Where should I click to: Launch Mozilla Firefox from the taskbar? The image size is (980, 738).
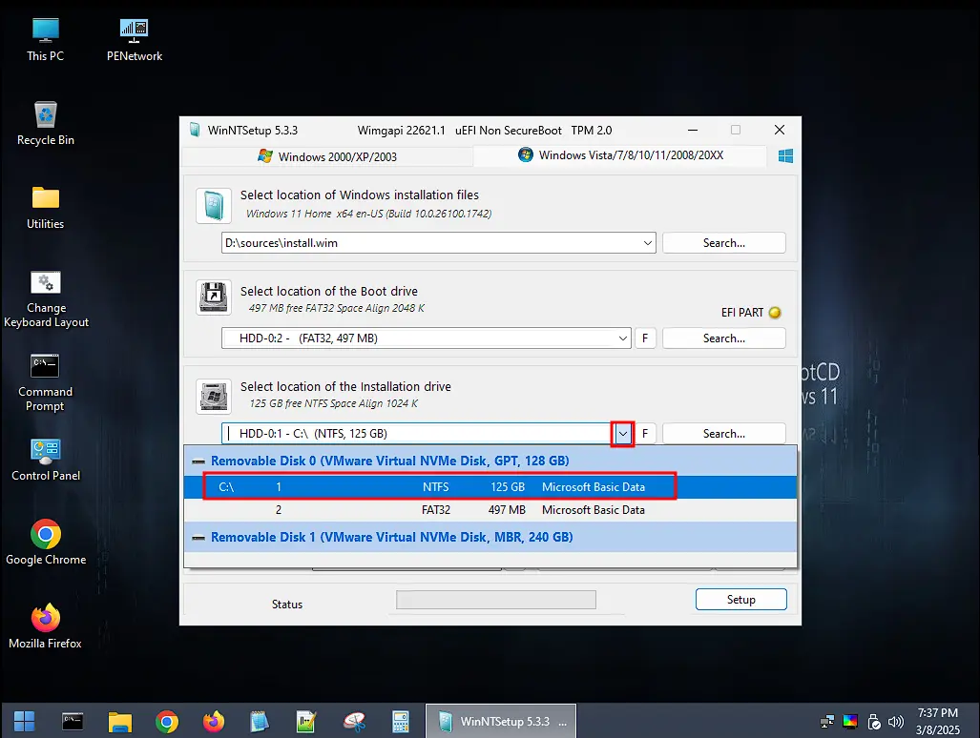[213, 721]
